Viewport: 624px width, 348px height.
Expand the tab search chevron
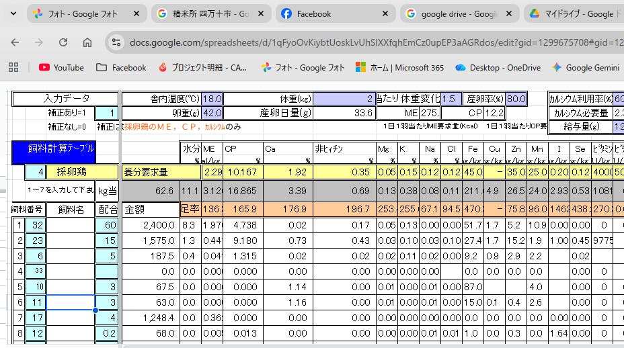coord(13,13)
